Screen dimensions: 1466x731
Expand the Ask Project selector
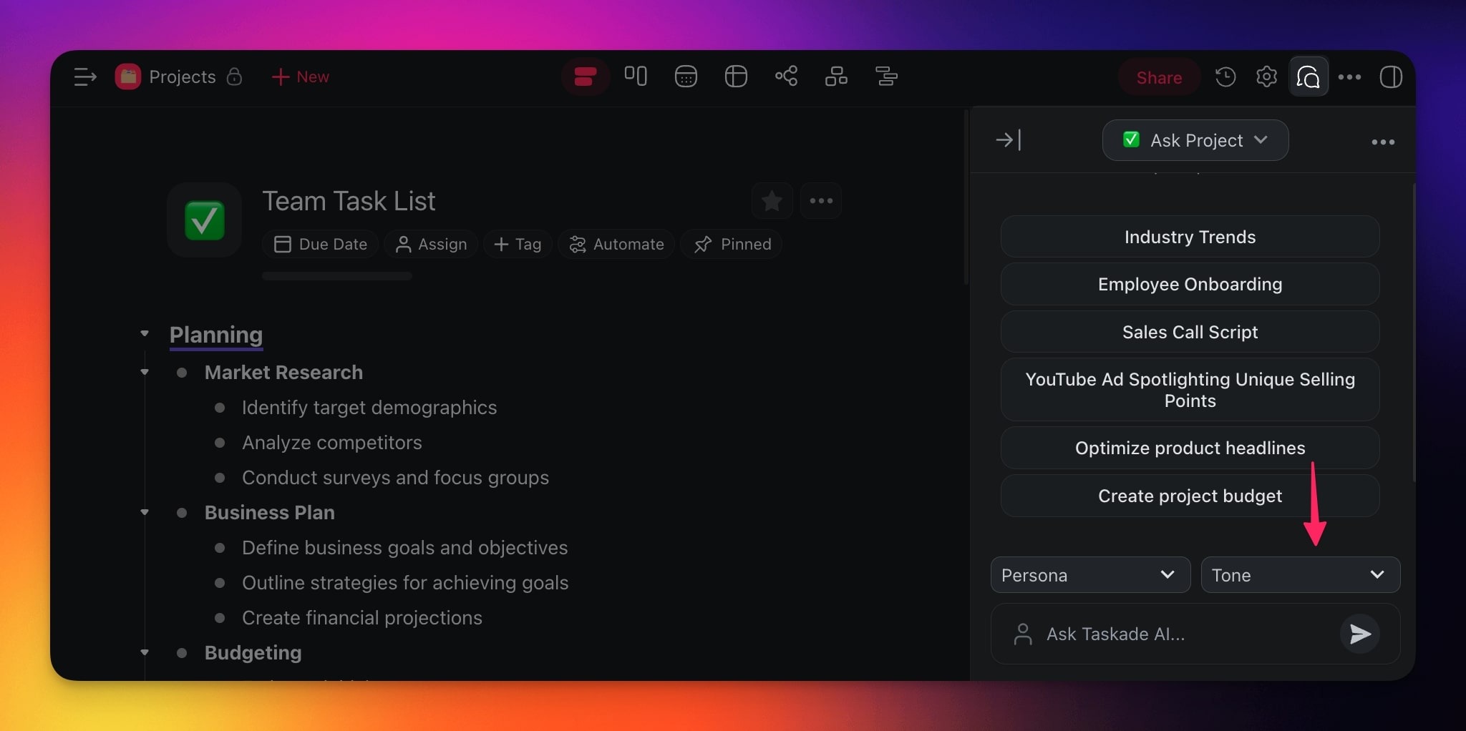[x=1195, y=140]
